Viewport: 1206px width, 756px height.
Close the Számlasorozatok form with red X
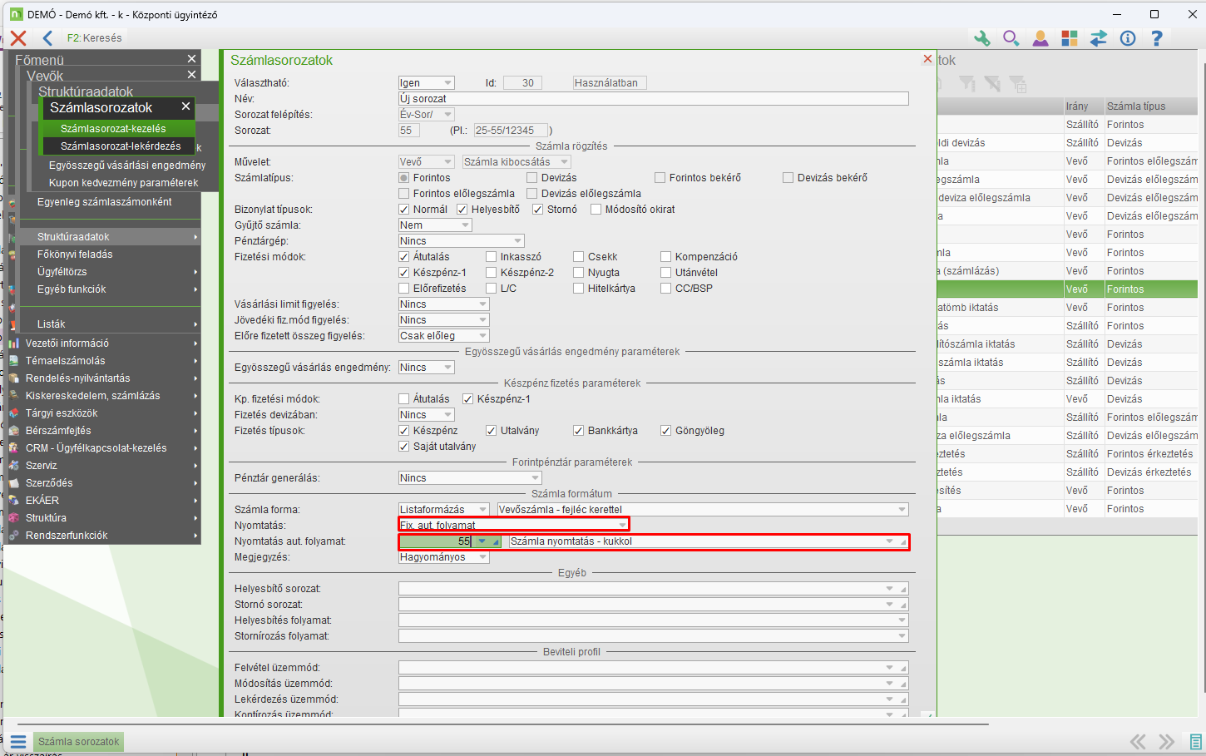click(927, 59)
